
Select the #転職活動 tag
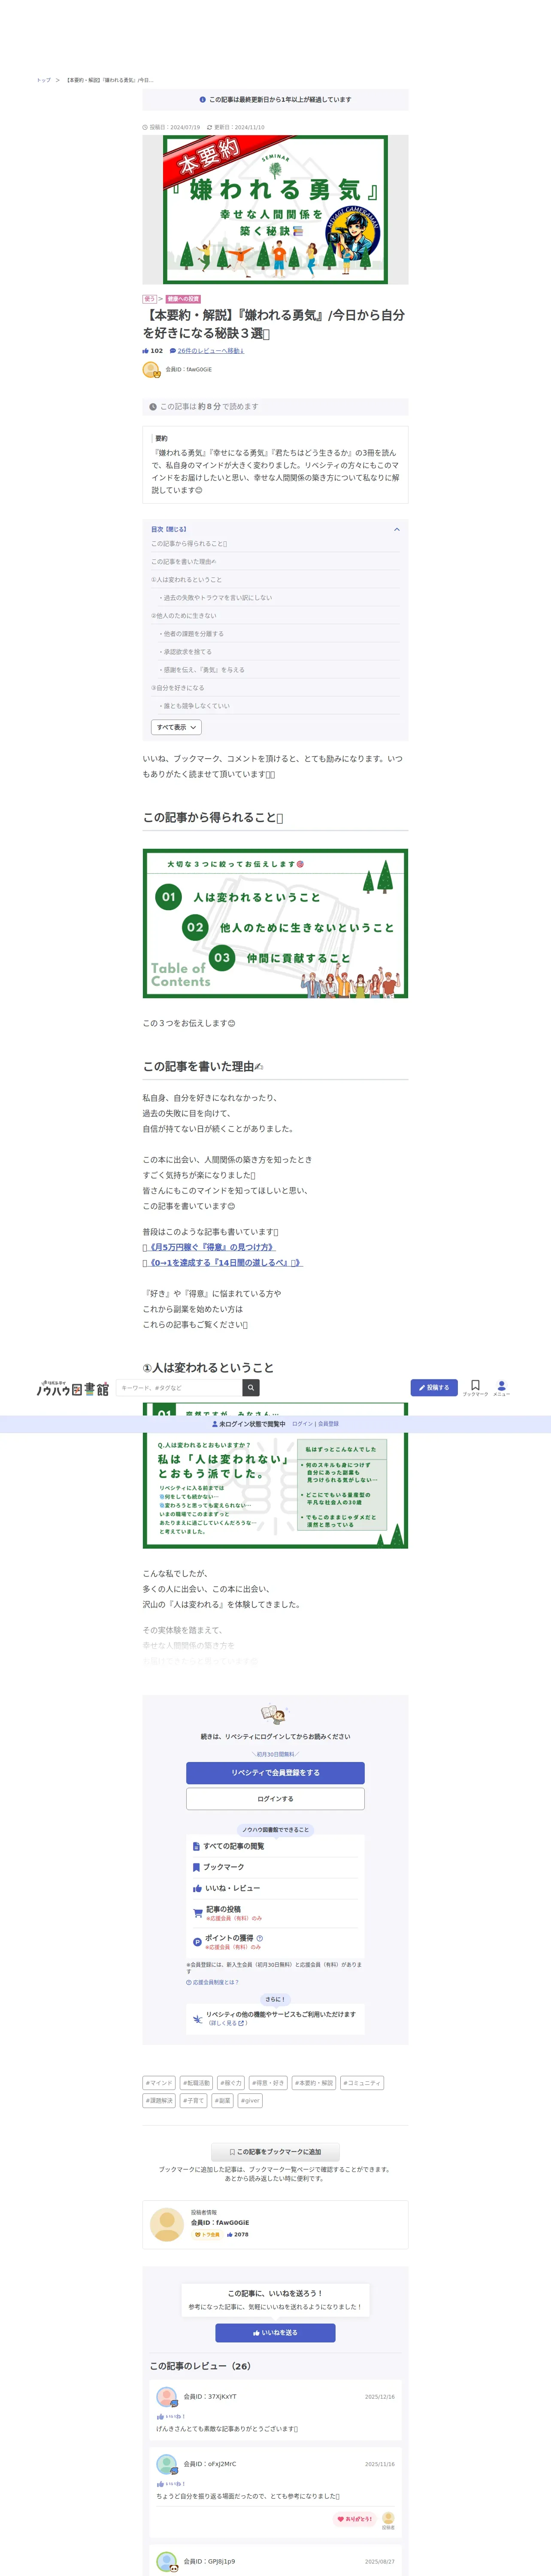pyautogui.click(x=197, y=2083)
